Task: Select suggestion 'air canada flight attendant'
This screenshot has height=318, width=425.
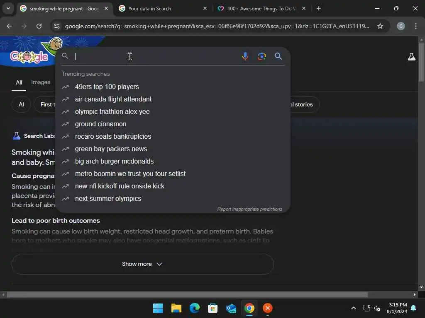Action: [173, 99]
